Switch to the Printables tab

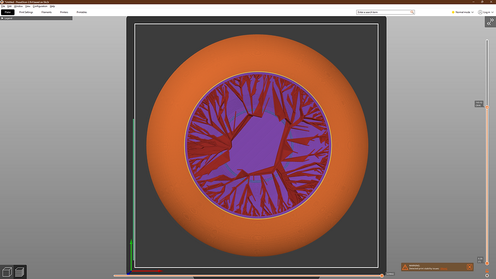[x=81, y=12]
